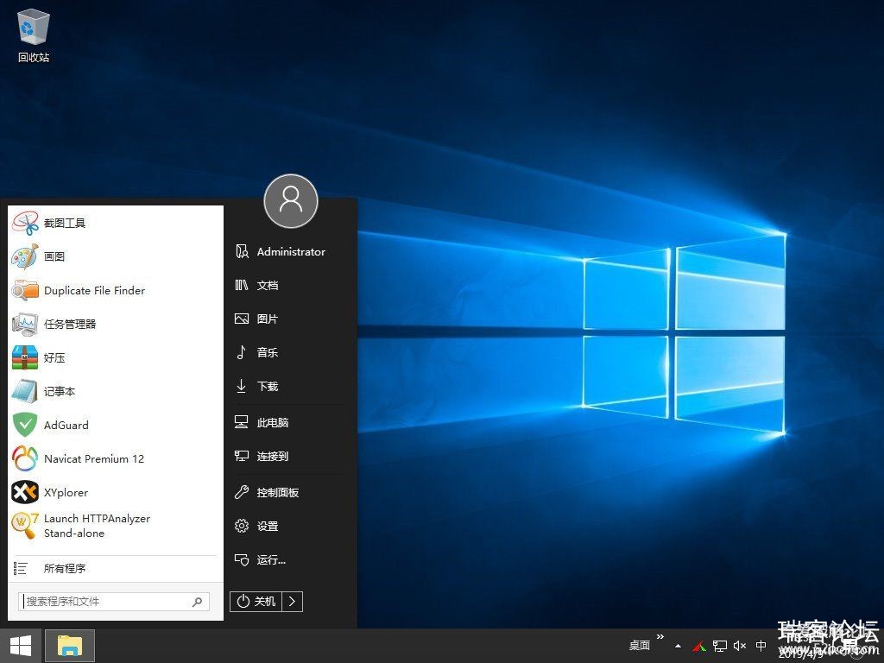The image size is (884, 663).
Task: Click the 关机 shutdown button
Action: click(x=256, y=602)
